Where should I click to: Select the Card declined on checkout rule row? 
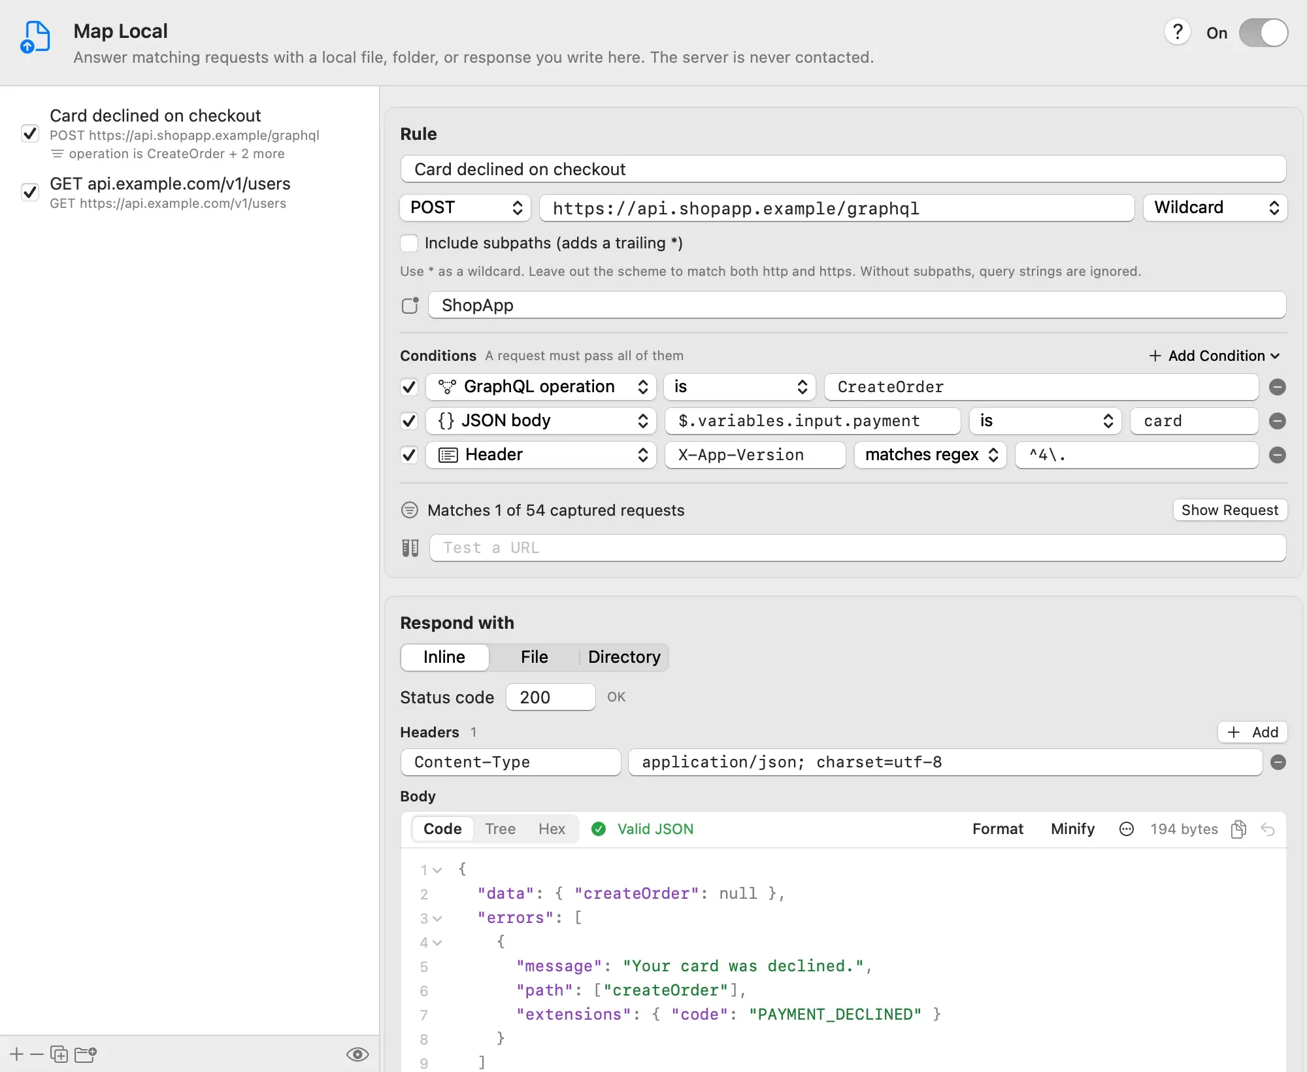click(190, 134)
